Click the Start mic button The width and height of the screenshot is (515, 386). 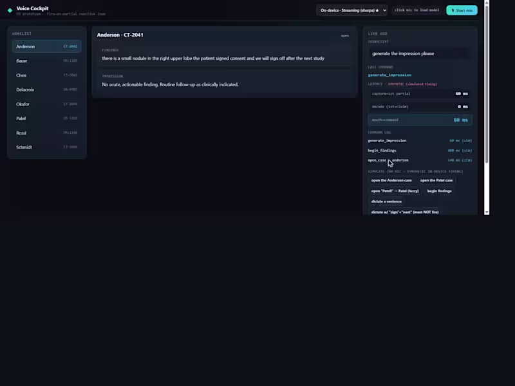pyautogui.click(x=462, y=10)
